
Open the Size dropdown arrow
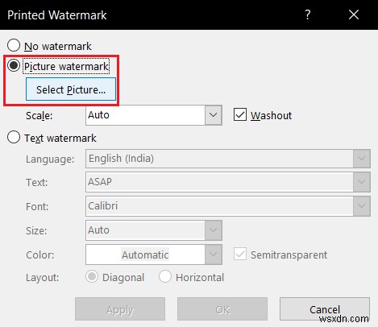pos(214,230)
